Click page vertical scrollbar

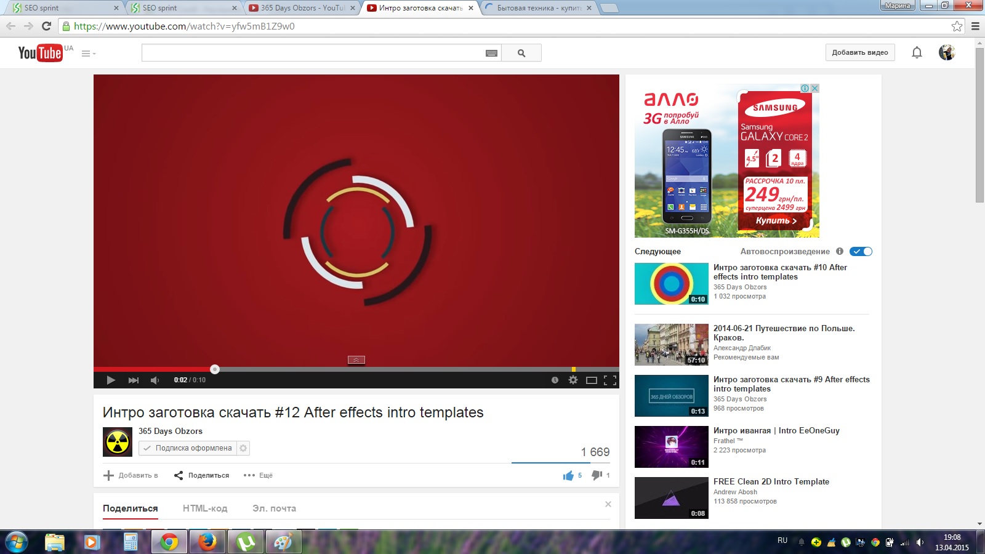[x=979, y=125]
